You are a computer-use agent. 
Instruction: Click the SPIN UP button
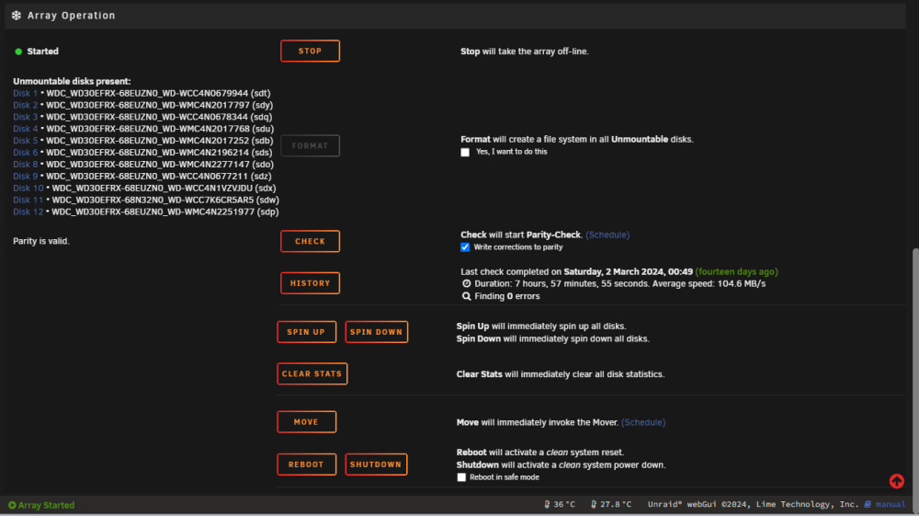click(x=307, y=332)
